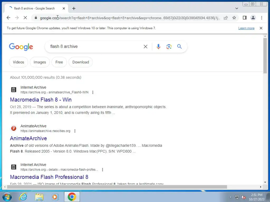The width and height of the screenshot is (270, 202).
Task: Filter results by Images
Action: [x=40, y=62]
